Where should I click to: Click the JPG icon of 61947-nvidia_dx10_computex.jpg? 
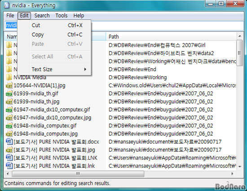click(x=9, y=117)
